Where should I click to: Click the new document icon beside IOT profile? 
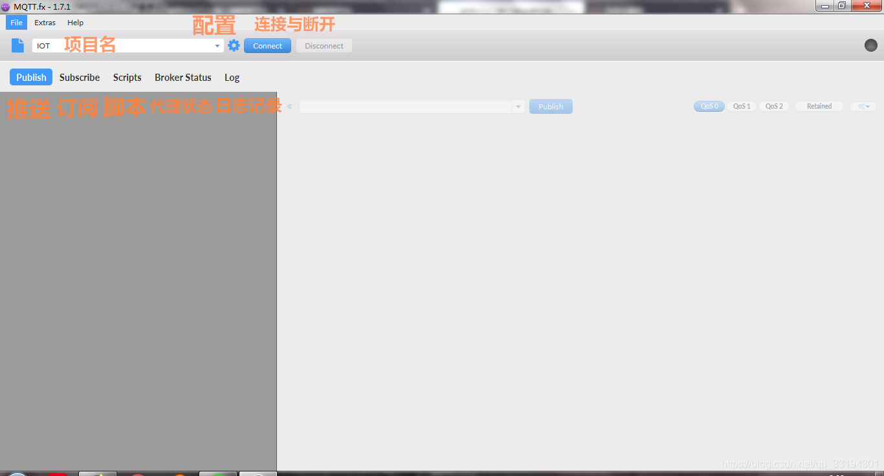point(17,45)
